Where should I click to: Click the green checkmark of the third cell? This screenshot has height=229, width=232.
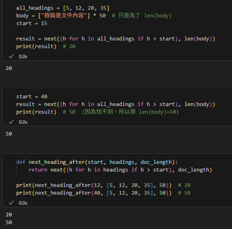(11, 203)
